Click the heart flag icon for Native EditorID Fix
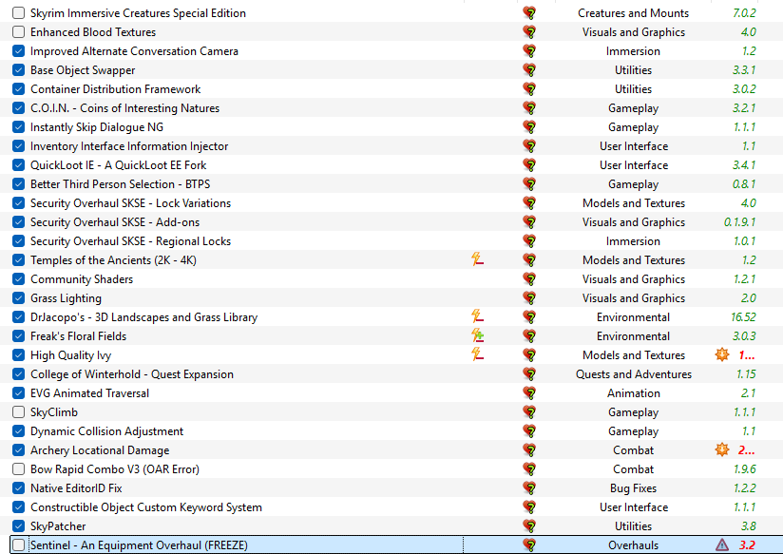The height and width of the screenshot is (554, 783). pyautogui.click(x=529, y=488)
